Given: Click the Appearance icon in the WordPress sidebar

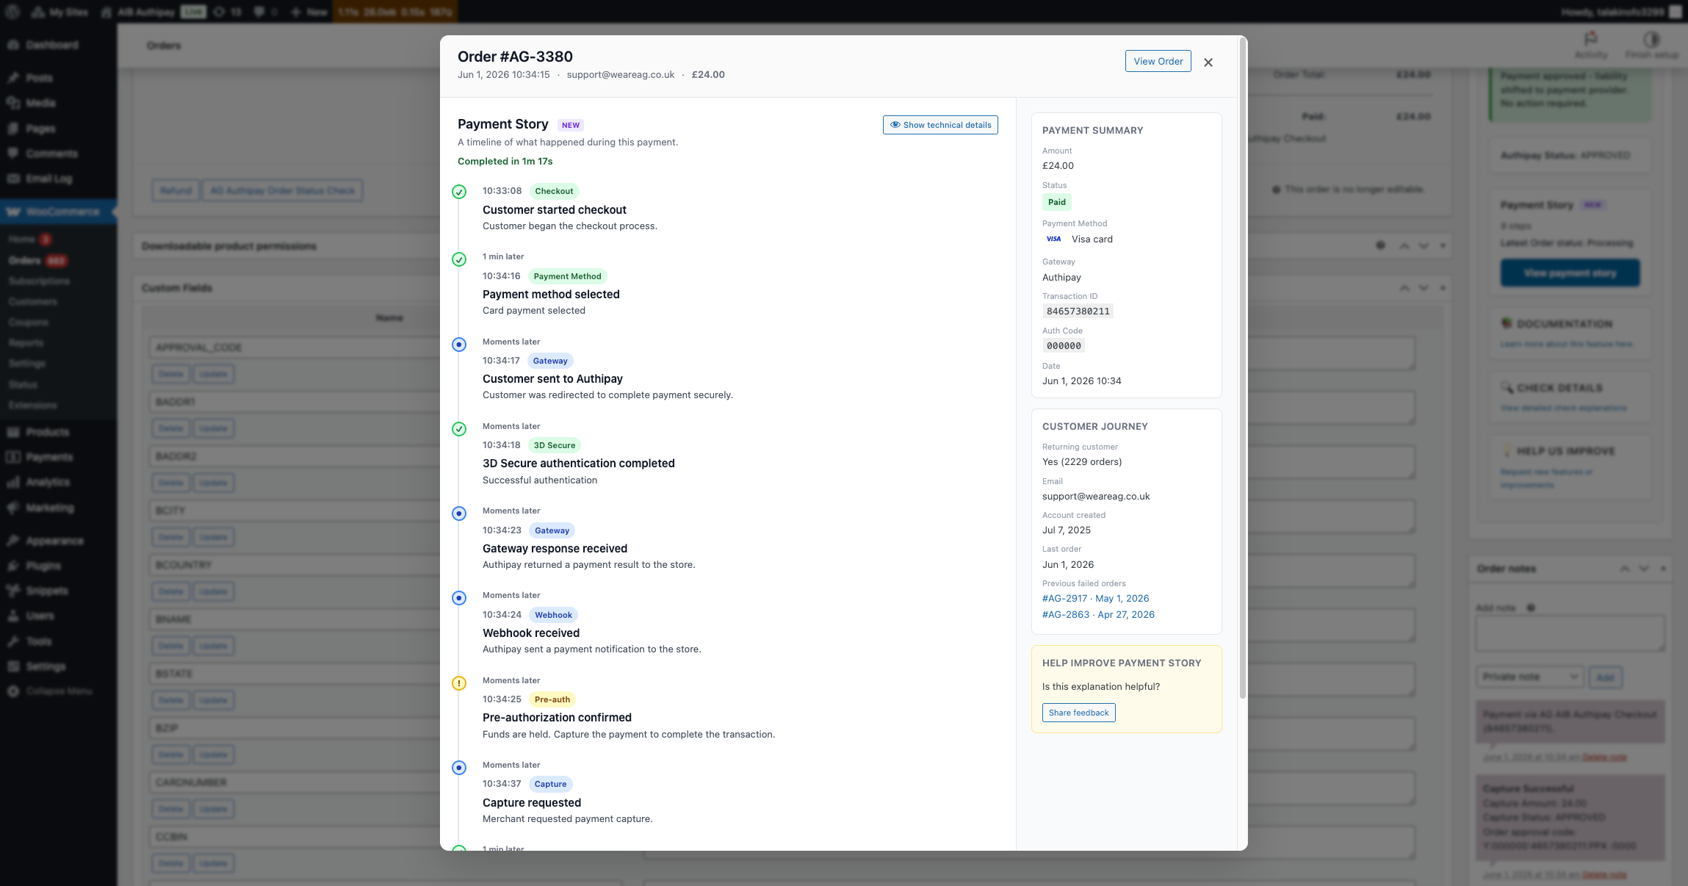Looking at the screenshot, I should (x=13, y=541).
